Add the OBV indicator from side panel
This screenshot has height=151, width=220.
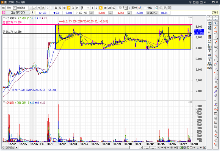point(210,55)
